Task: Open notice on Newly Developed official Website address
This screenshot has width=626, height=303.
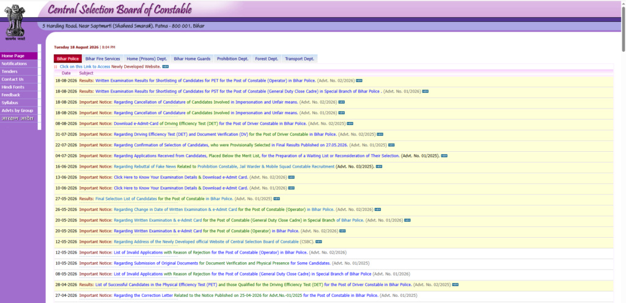Action: pyautogui.click(x=206, y=241)
